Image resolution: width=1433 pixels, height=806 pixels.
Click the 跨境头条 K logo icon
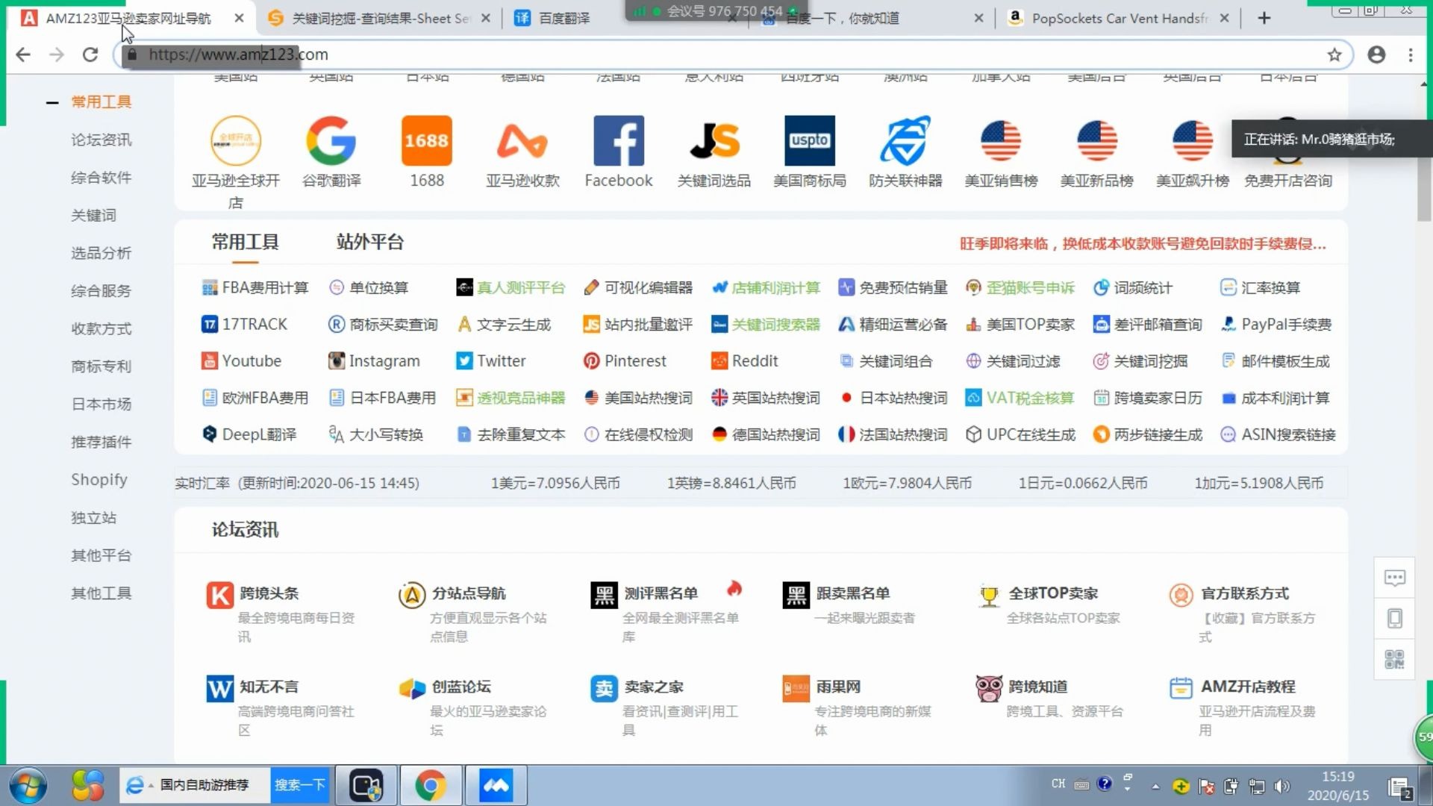[219, 595]
